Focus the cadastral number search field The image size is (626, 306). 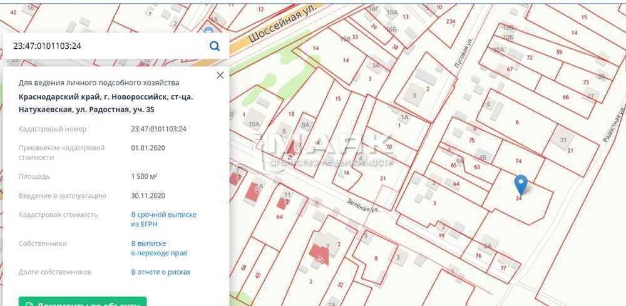pos(106,46)
